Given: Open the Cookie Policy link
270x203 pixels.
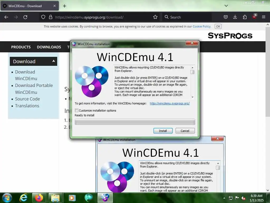Looking at the screenshot, I should 201,26.
